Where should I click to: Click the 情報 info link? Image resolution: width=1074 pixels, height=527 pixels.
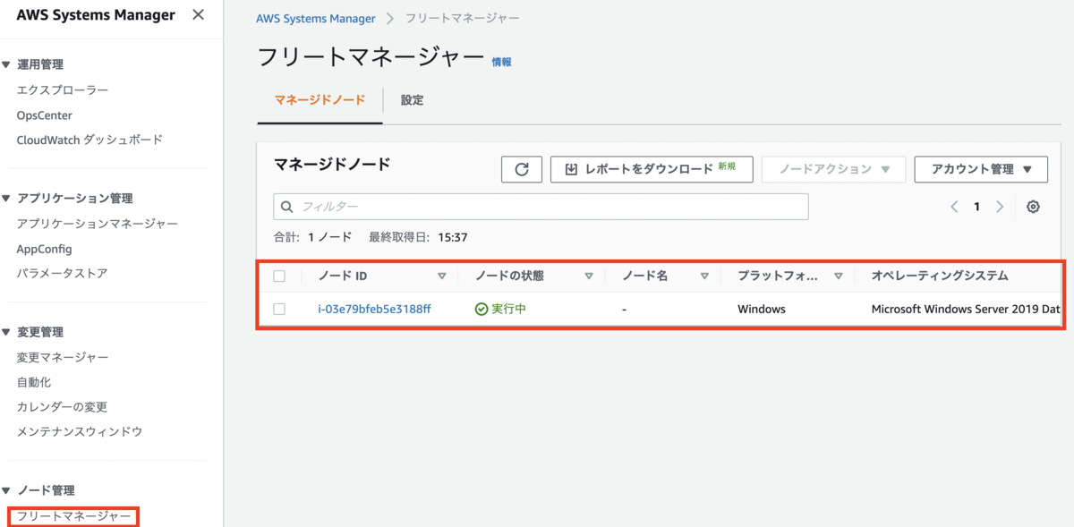click(x=501, y=62)
